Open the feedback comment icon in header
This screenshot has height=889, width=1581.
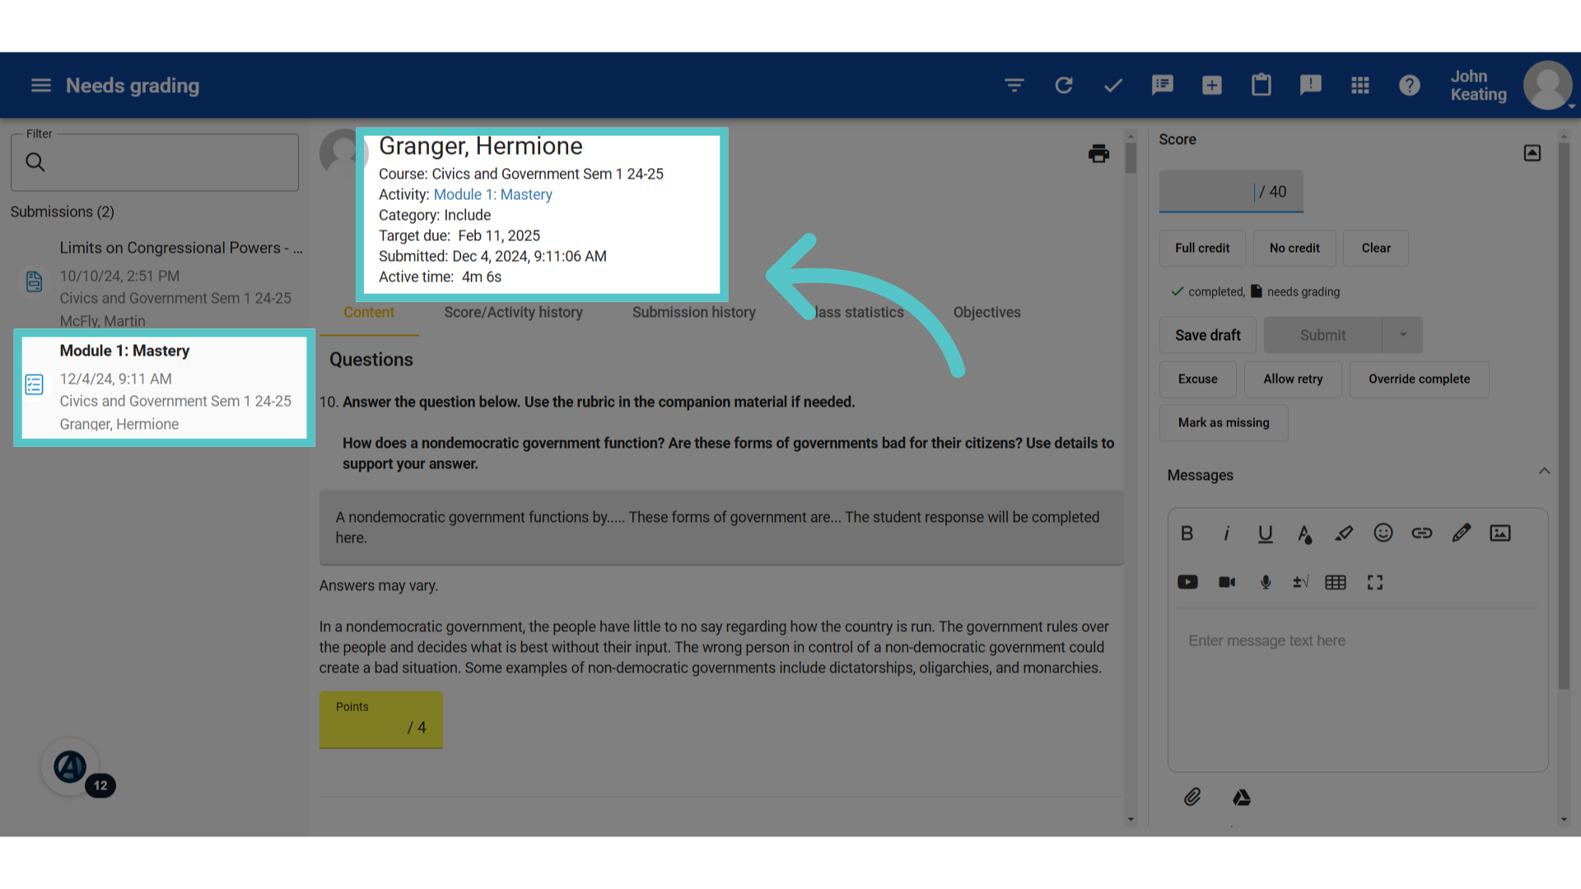pyautogui.click(x=1163, y=85)
